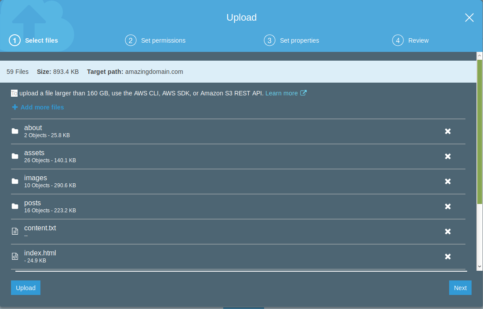Click the Add more files link

(x=42, y=107)
